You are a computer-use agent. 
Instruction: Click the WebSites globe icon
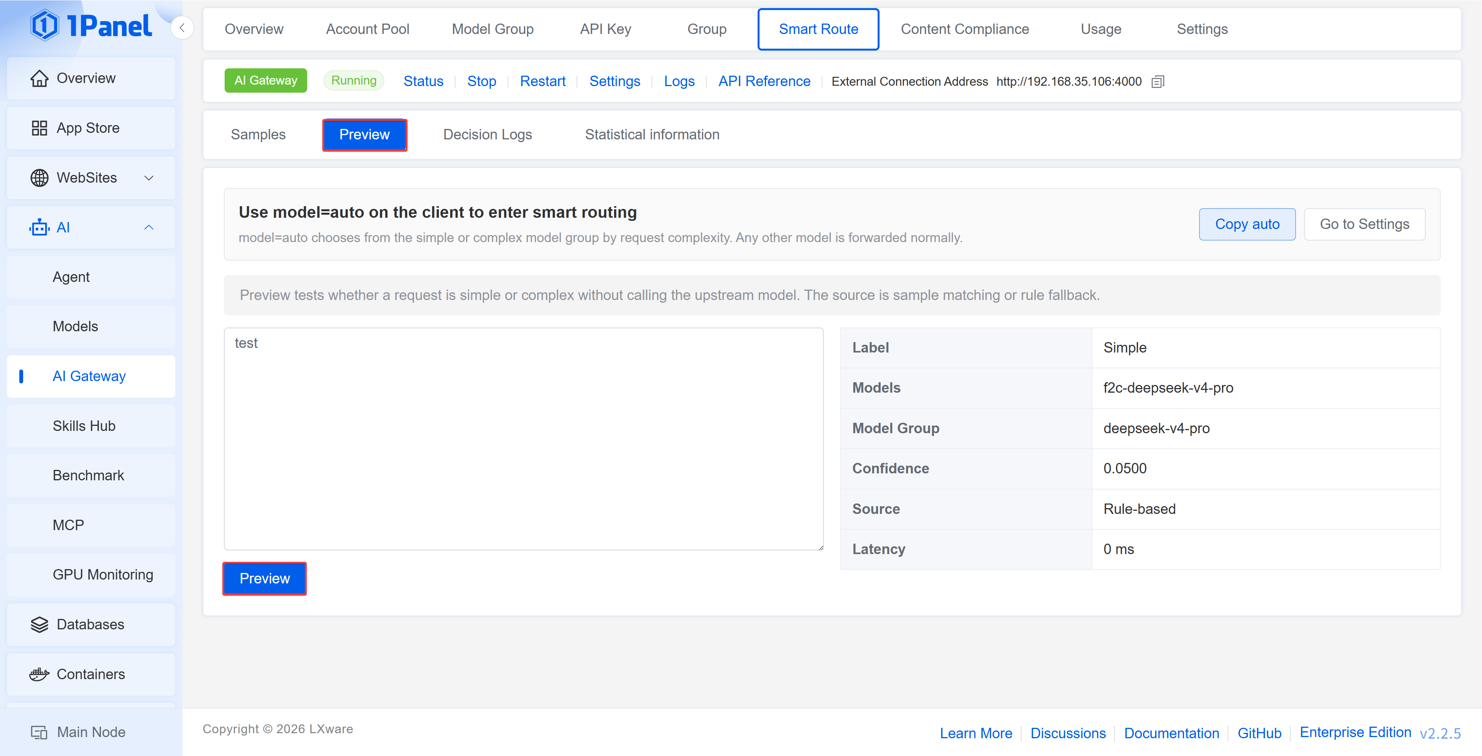39,178
